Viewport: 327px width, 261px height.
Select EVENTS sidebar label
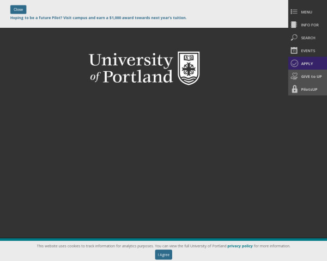pos(308,51)
